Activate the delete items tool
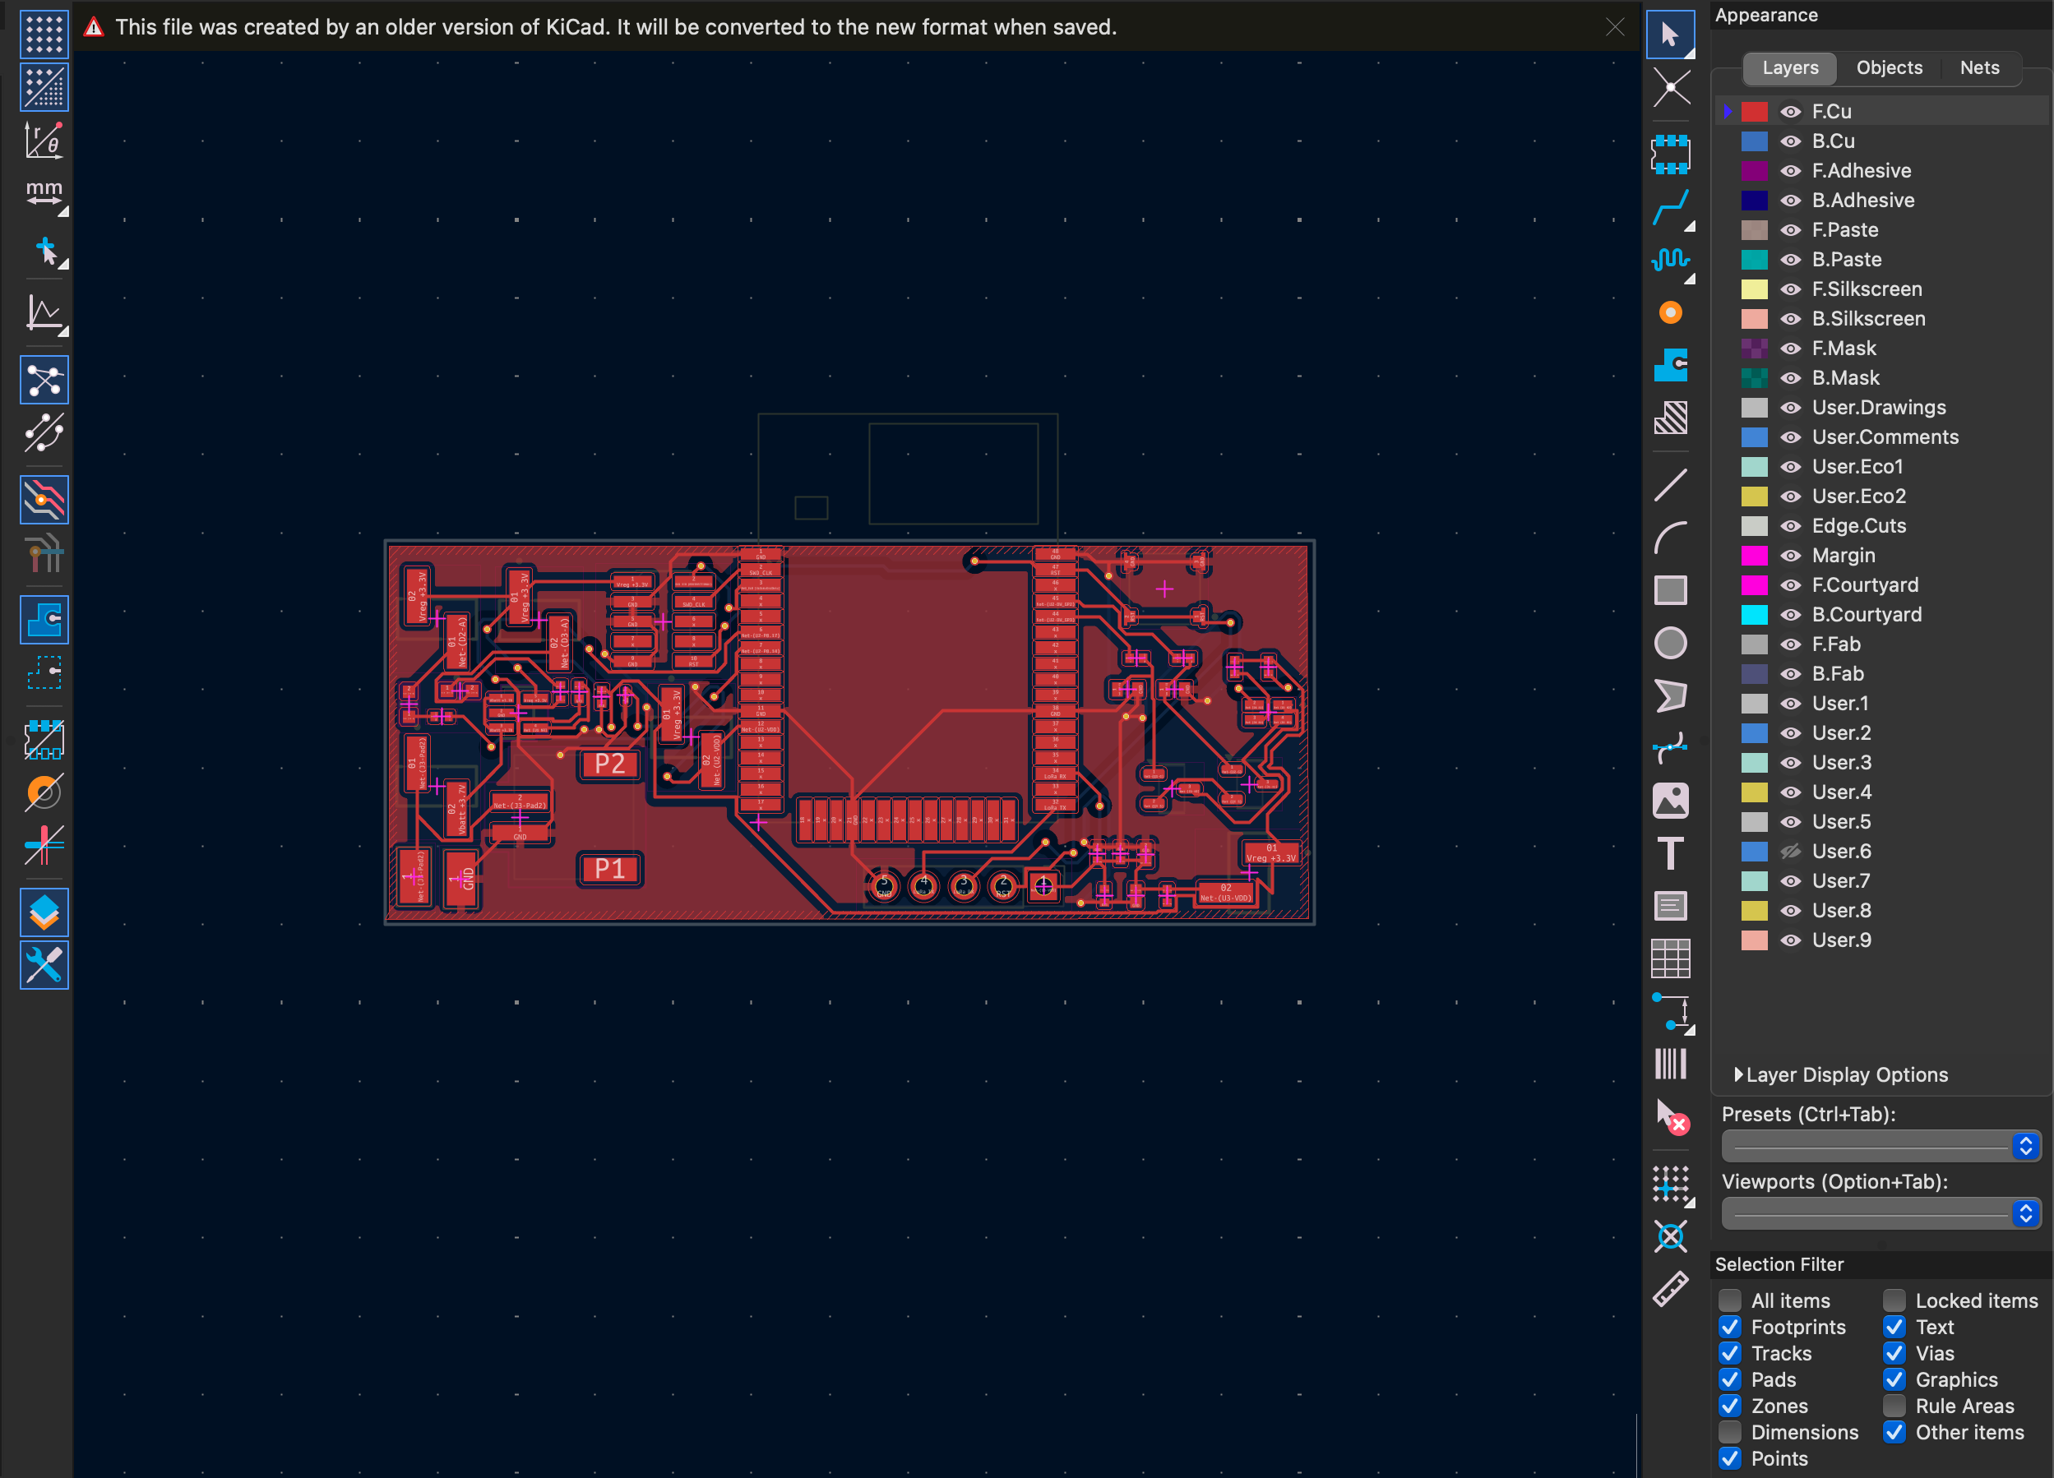Viewport: 2054px width, 1478px height. click(1670, 1116)
